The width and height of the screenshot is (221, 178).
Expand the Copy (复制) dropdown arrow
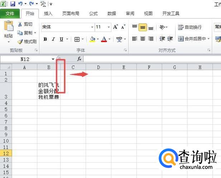pos(35,33)
